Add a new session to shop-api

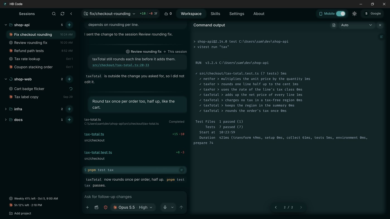(69, 25)
